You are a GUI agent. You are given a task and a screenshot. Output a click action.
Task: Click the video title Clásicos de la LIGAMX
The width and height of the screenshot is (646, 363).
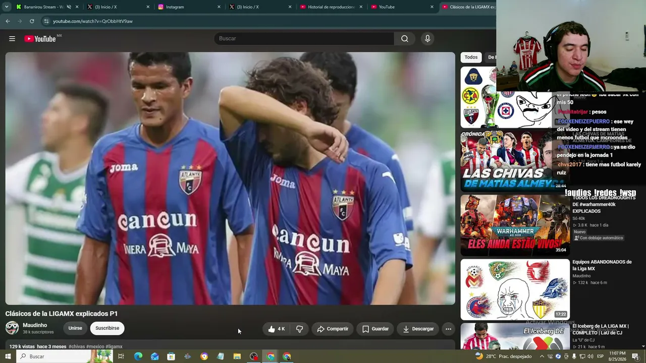point(62,314)
